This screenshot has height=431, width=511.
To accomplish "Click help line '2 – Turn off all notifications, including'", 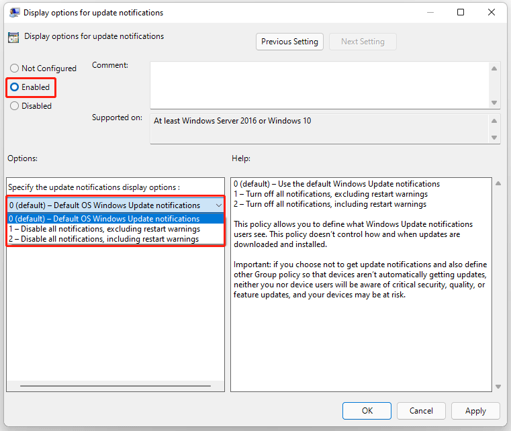I will 330,204.
